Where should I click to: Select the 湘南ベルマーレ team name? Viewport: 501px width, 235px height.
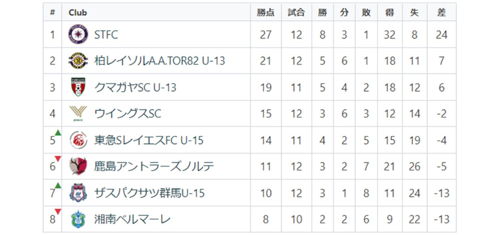(132, 219)
